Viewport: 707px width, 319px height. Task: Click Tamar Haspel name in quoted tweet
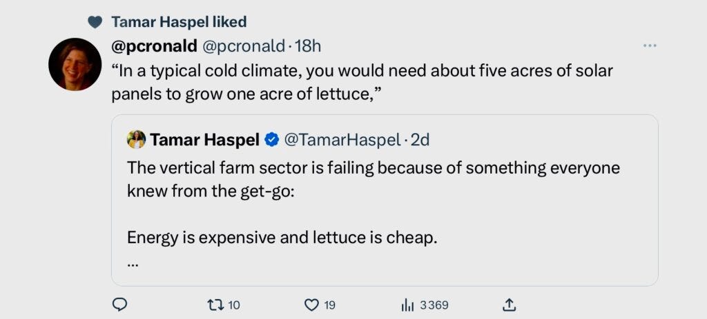204,140
